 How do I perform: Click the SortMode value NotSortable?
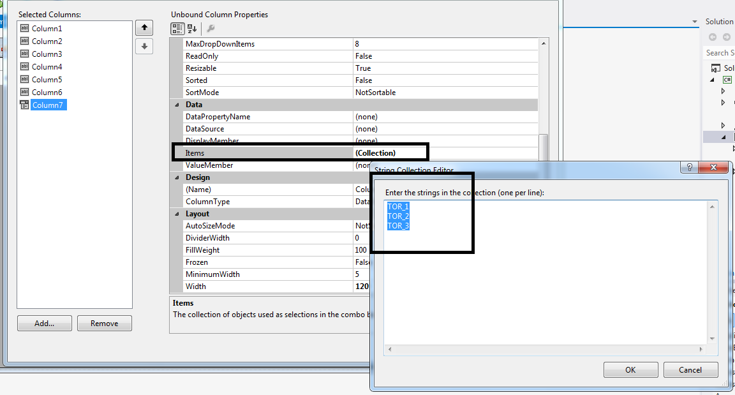[x=375, y=93]
